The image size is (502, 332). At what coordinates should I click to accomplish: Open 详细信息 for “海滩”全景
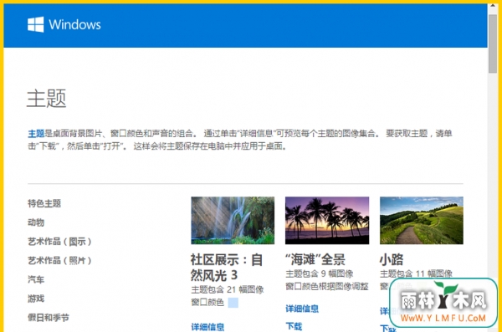tap(302, 309)
